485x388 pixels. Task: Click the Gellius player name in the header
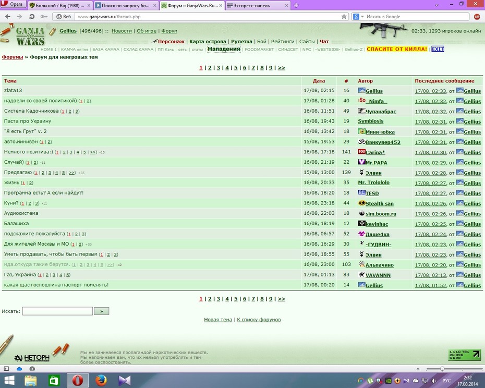point(68,31)
